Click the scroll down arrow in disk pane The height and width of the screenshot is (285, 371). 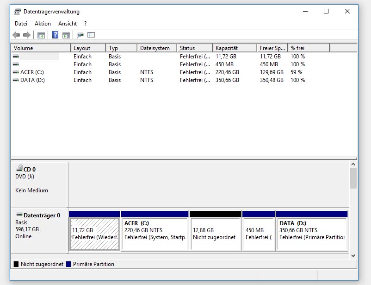353,255
